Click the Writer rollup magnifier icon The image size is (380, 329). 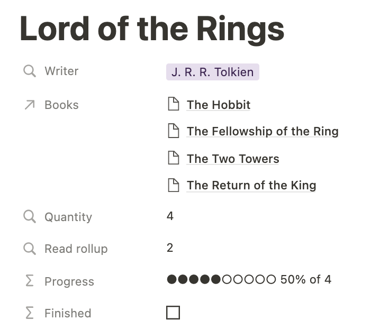[x=30, y=71]
